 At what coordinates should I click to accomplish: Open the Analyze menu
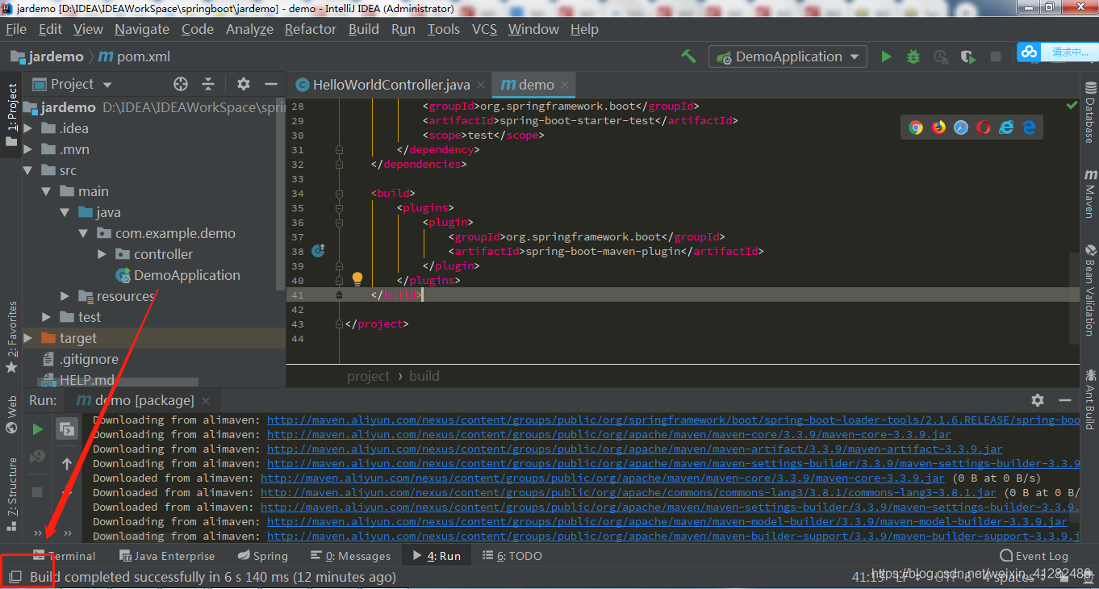(x=249, y=29)
